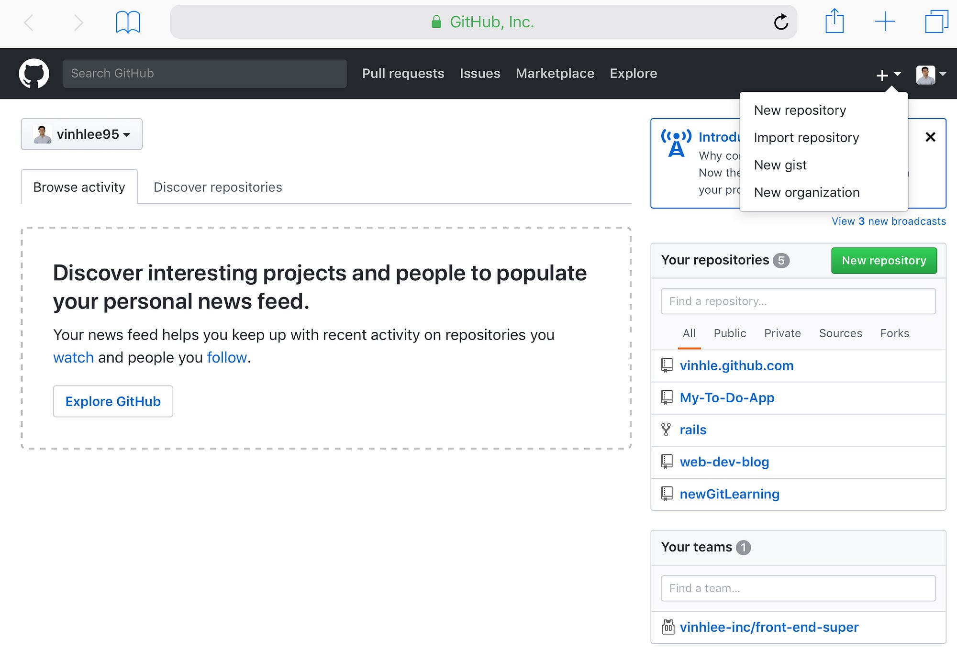Click the front-end-super team jersey icon
This screenshot has width=957, height=661.
click(x=668, y=627)
